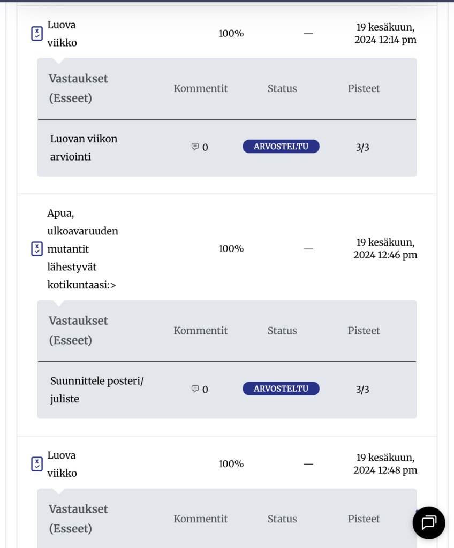Collapse Luova viikko attempt from 12:14 pm
Viewport: 454px width, 548px height.
click(62, 33)
